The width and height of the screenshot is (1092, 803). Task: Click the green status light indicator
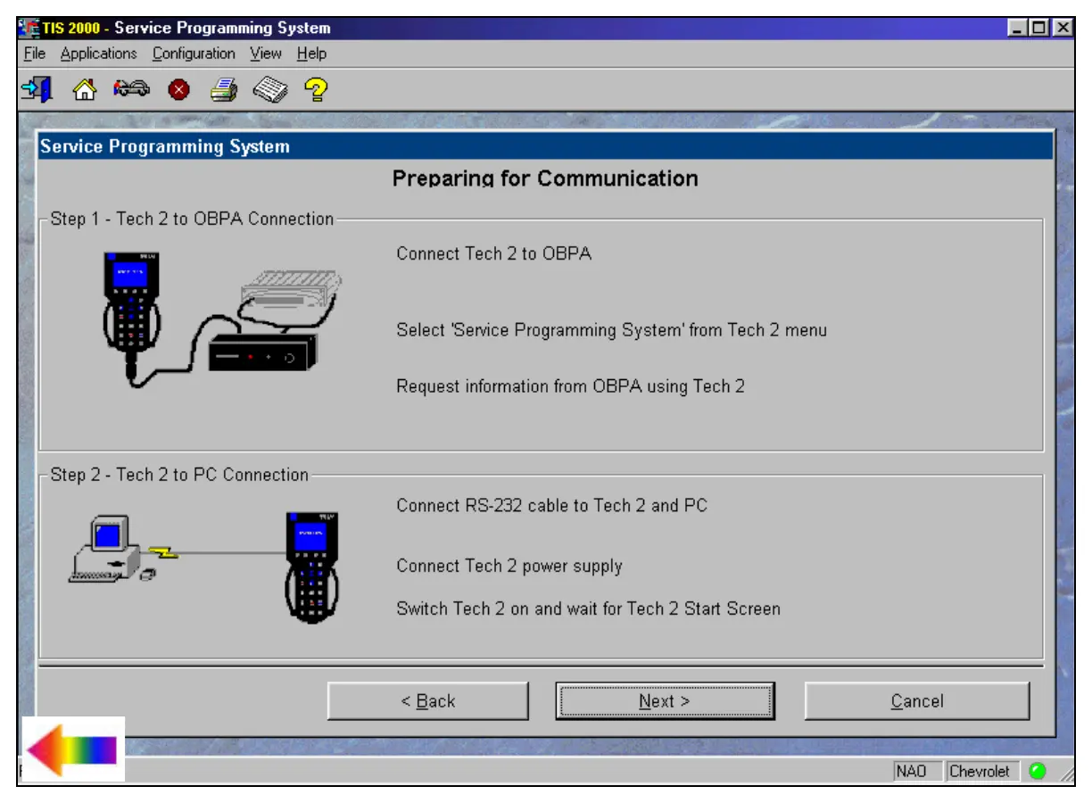[x=1037, y=771]
